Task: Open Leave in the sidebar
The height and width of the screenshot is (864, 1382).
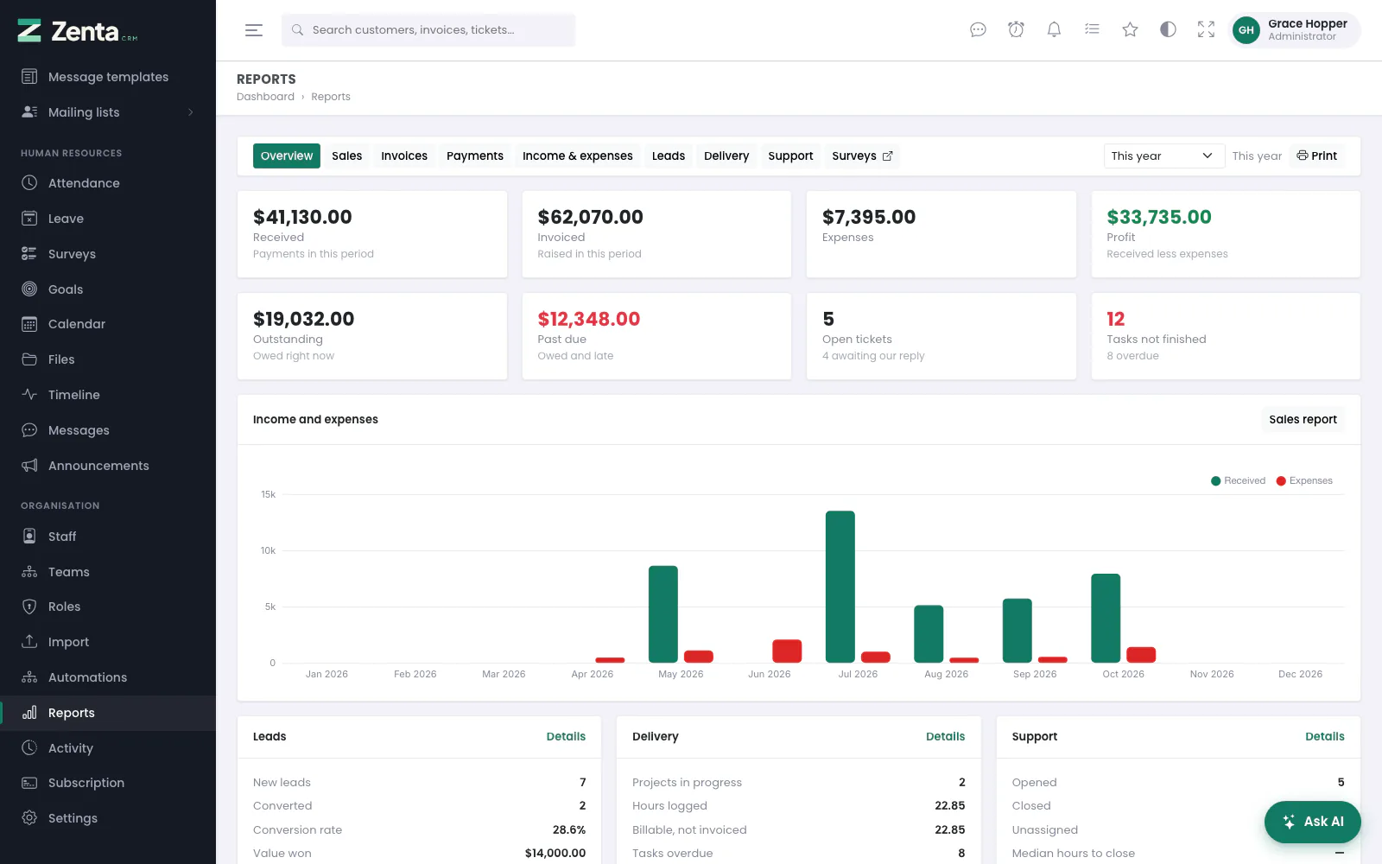Action: point(108,219)
